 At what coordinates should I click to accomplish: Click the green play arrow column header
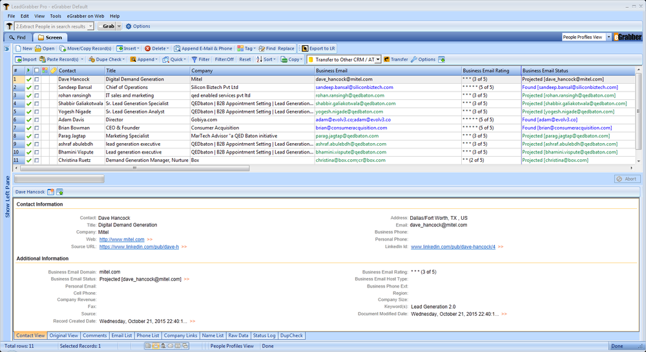coord(28,71)
